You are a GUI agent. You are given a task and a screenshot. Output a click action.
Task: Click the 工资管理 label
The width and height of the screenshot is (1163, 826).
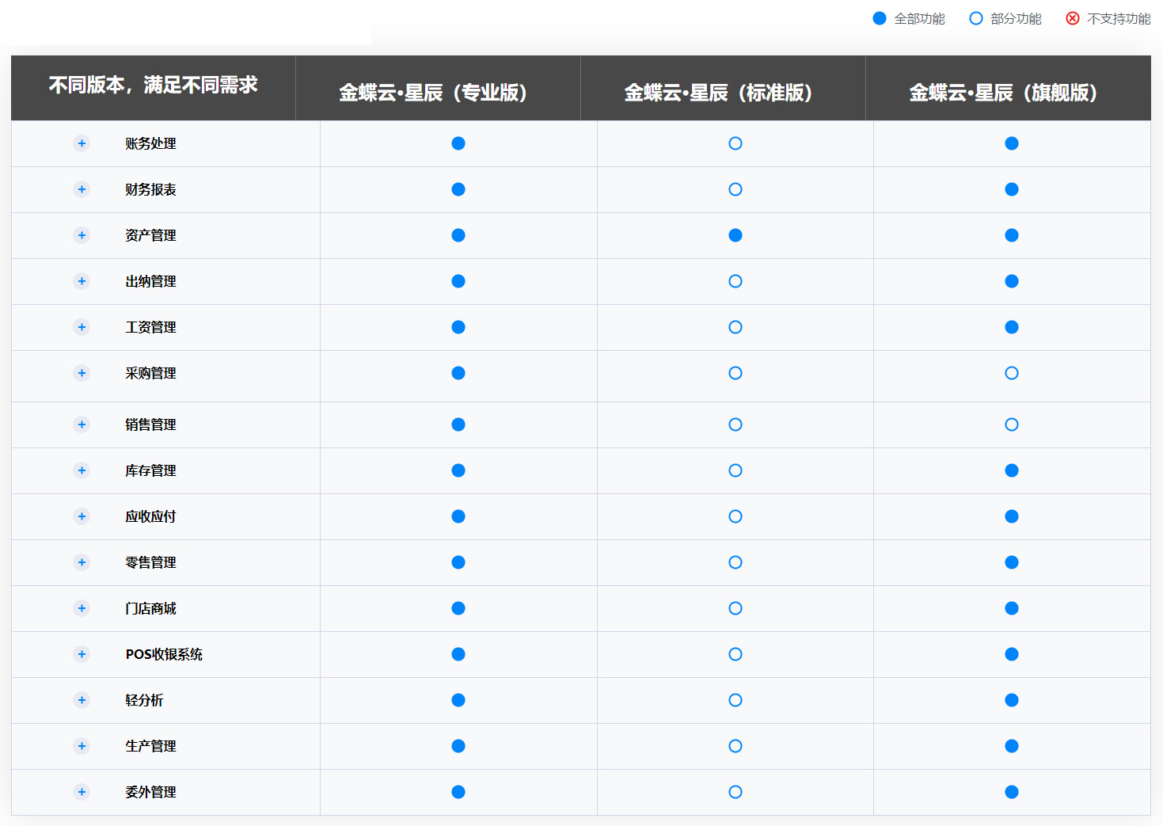click(150, 327)
